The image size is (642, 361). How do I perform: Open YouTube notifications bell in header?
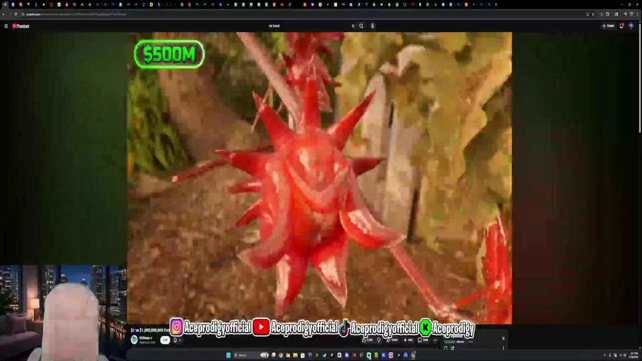coord(621,26)
